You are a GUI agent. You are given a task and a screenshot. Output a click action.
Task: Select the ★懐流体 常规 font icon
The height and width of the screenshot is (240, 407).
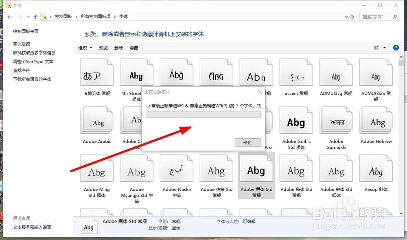[x=97, y=72]
